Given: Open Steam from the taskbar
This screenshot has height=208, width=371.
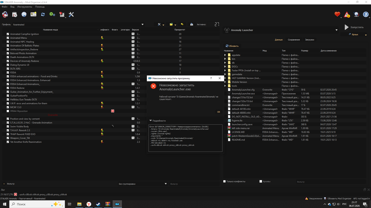Looking at the screenshot, I should coord(98,204).
